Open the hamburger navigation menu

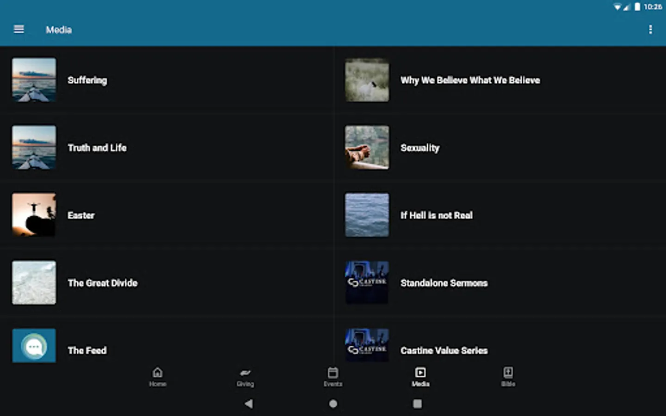click(x=19, y=29)
